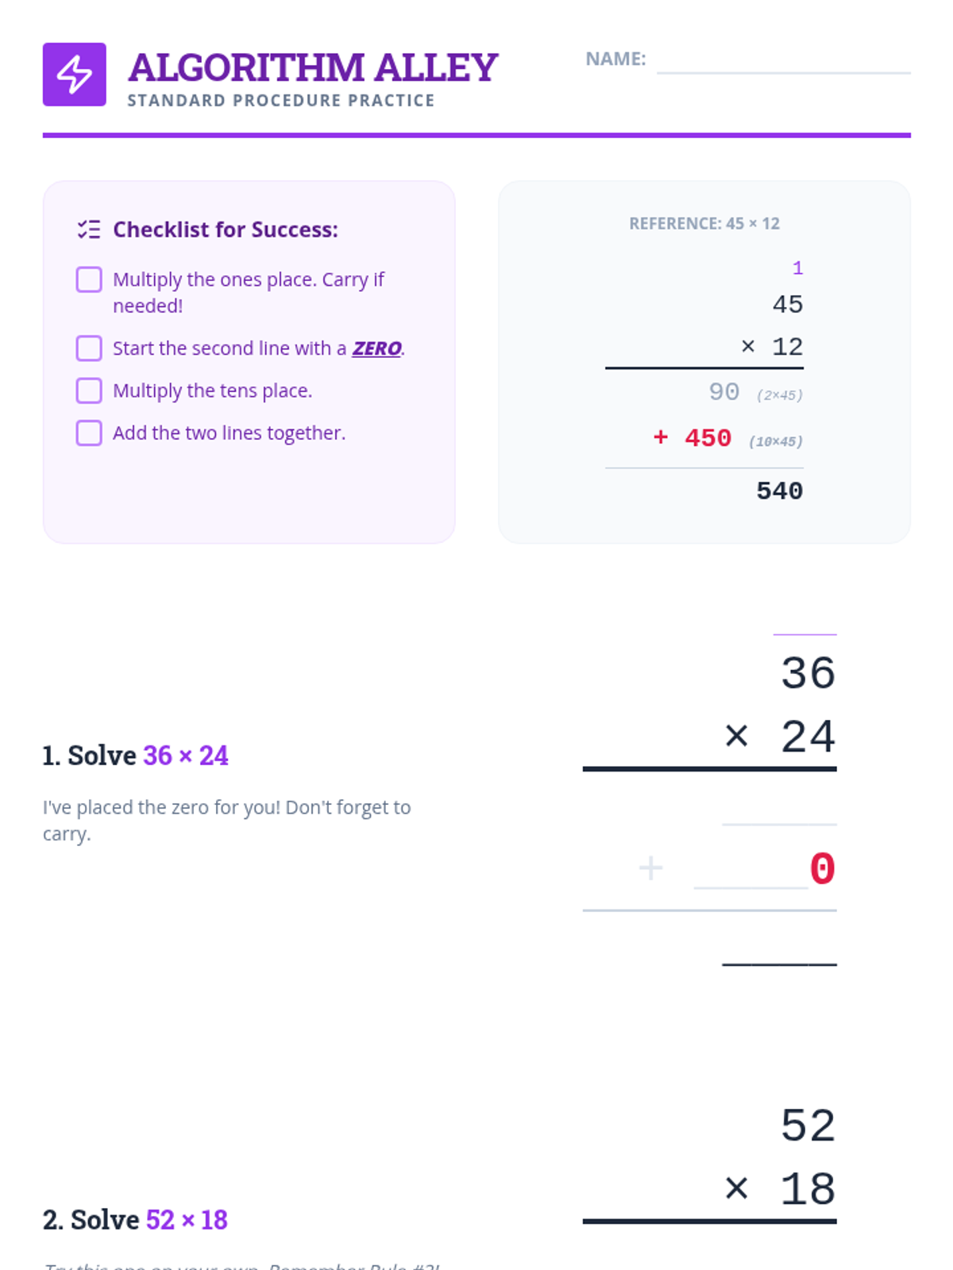Click the purple 52 × 18 problem text

pyautogui.click(x=187, y=1220)
